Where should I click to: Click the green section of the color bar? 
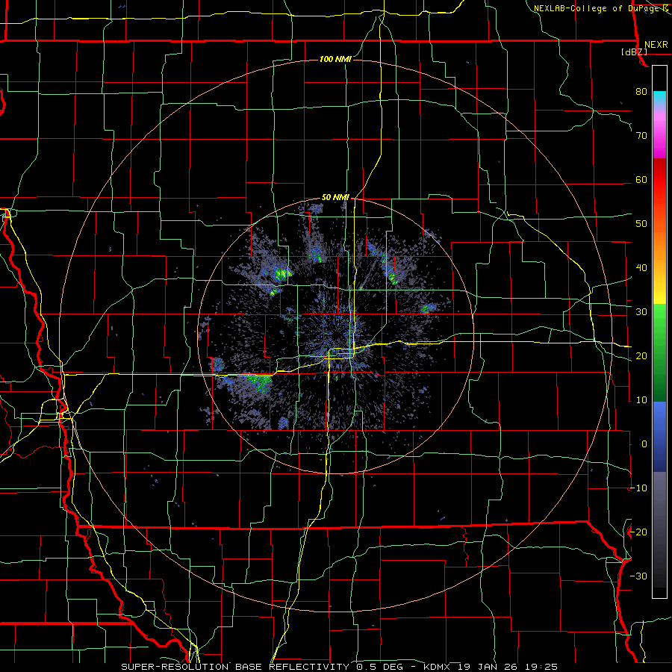[x=659, y=352]
